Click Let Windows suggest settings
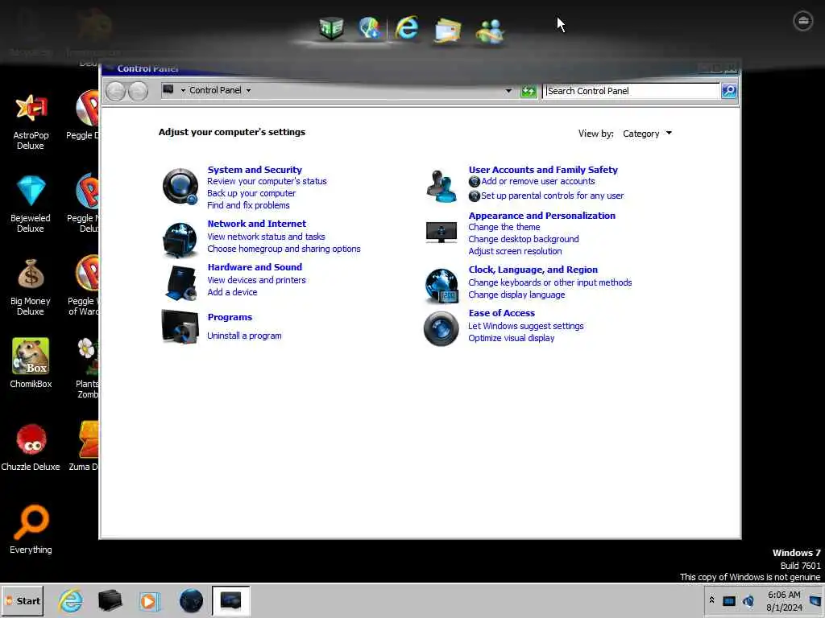This screenshot has height=618, width=825. pyautogui.click(x=525, y=327)
